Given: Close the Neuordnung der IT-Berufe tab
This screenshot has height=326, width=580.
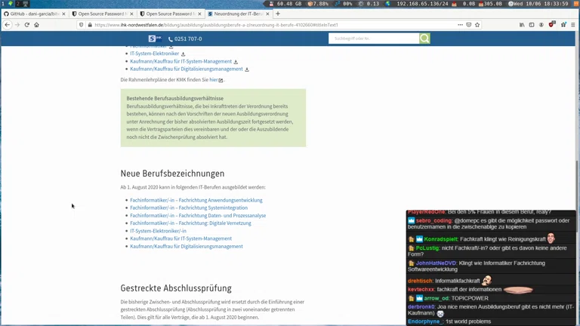Looking at the screenshot, I should (x=267, y=14).
